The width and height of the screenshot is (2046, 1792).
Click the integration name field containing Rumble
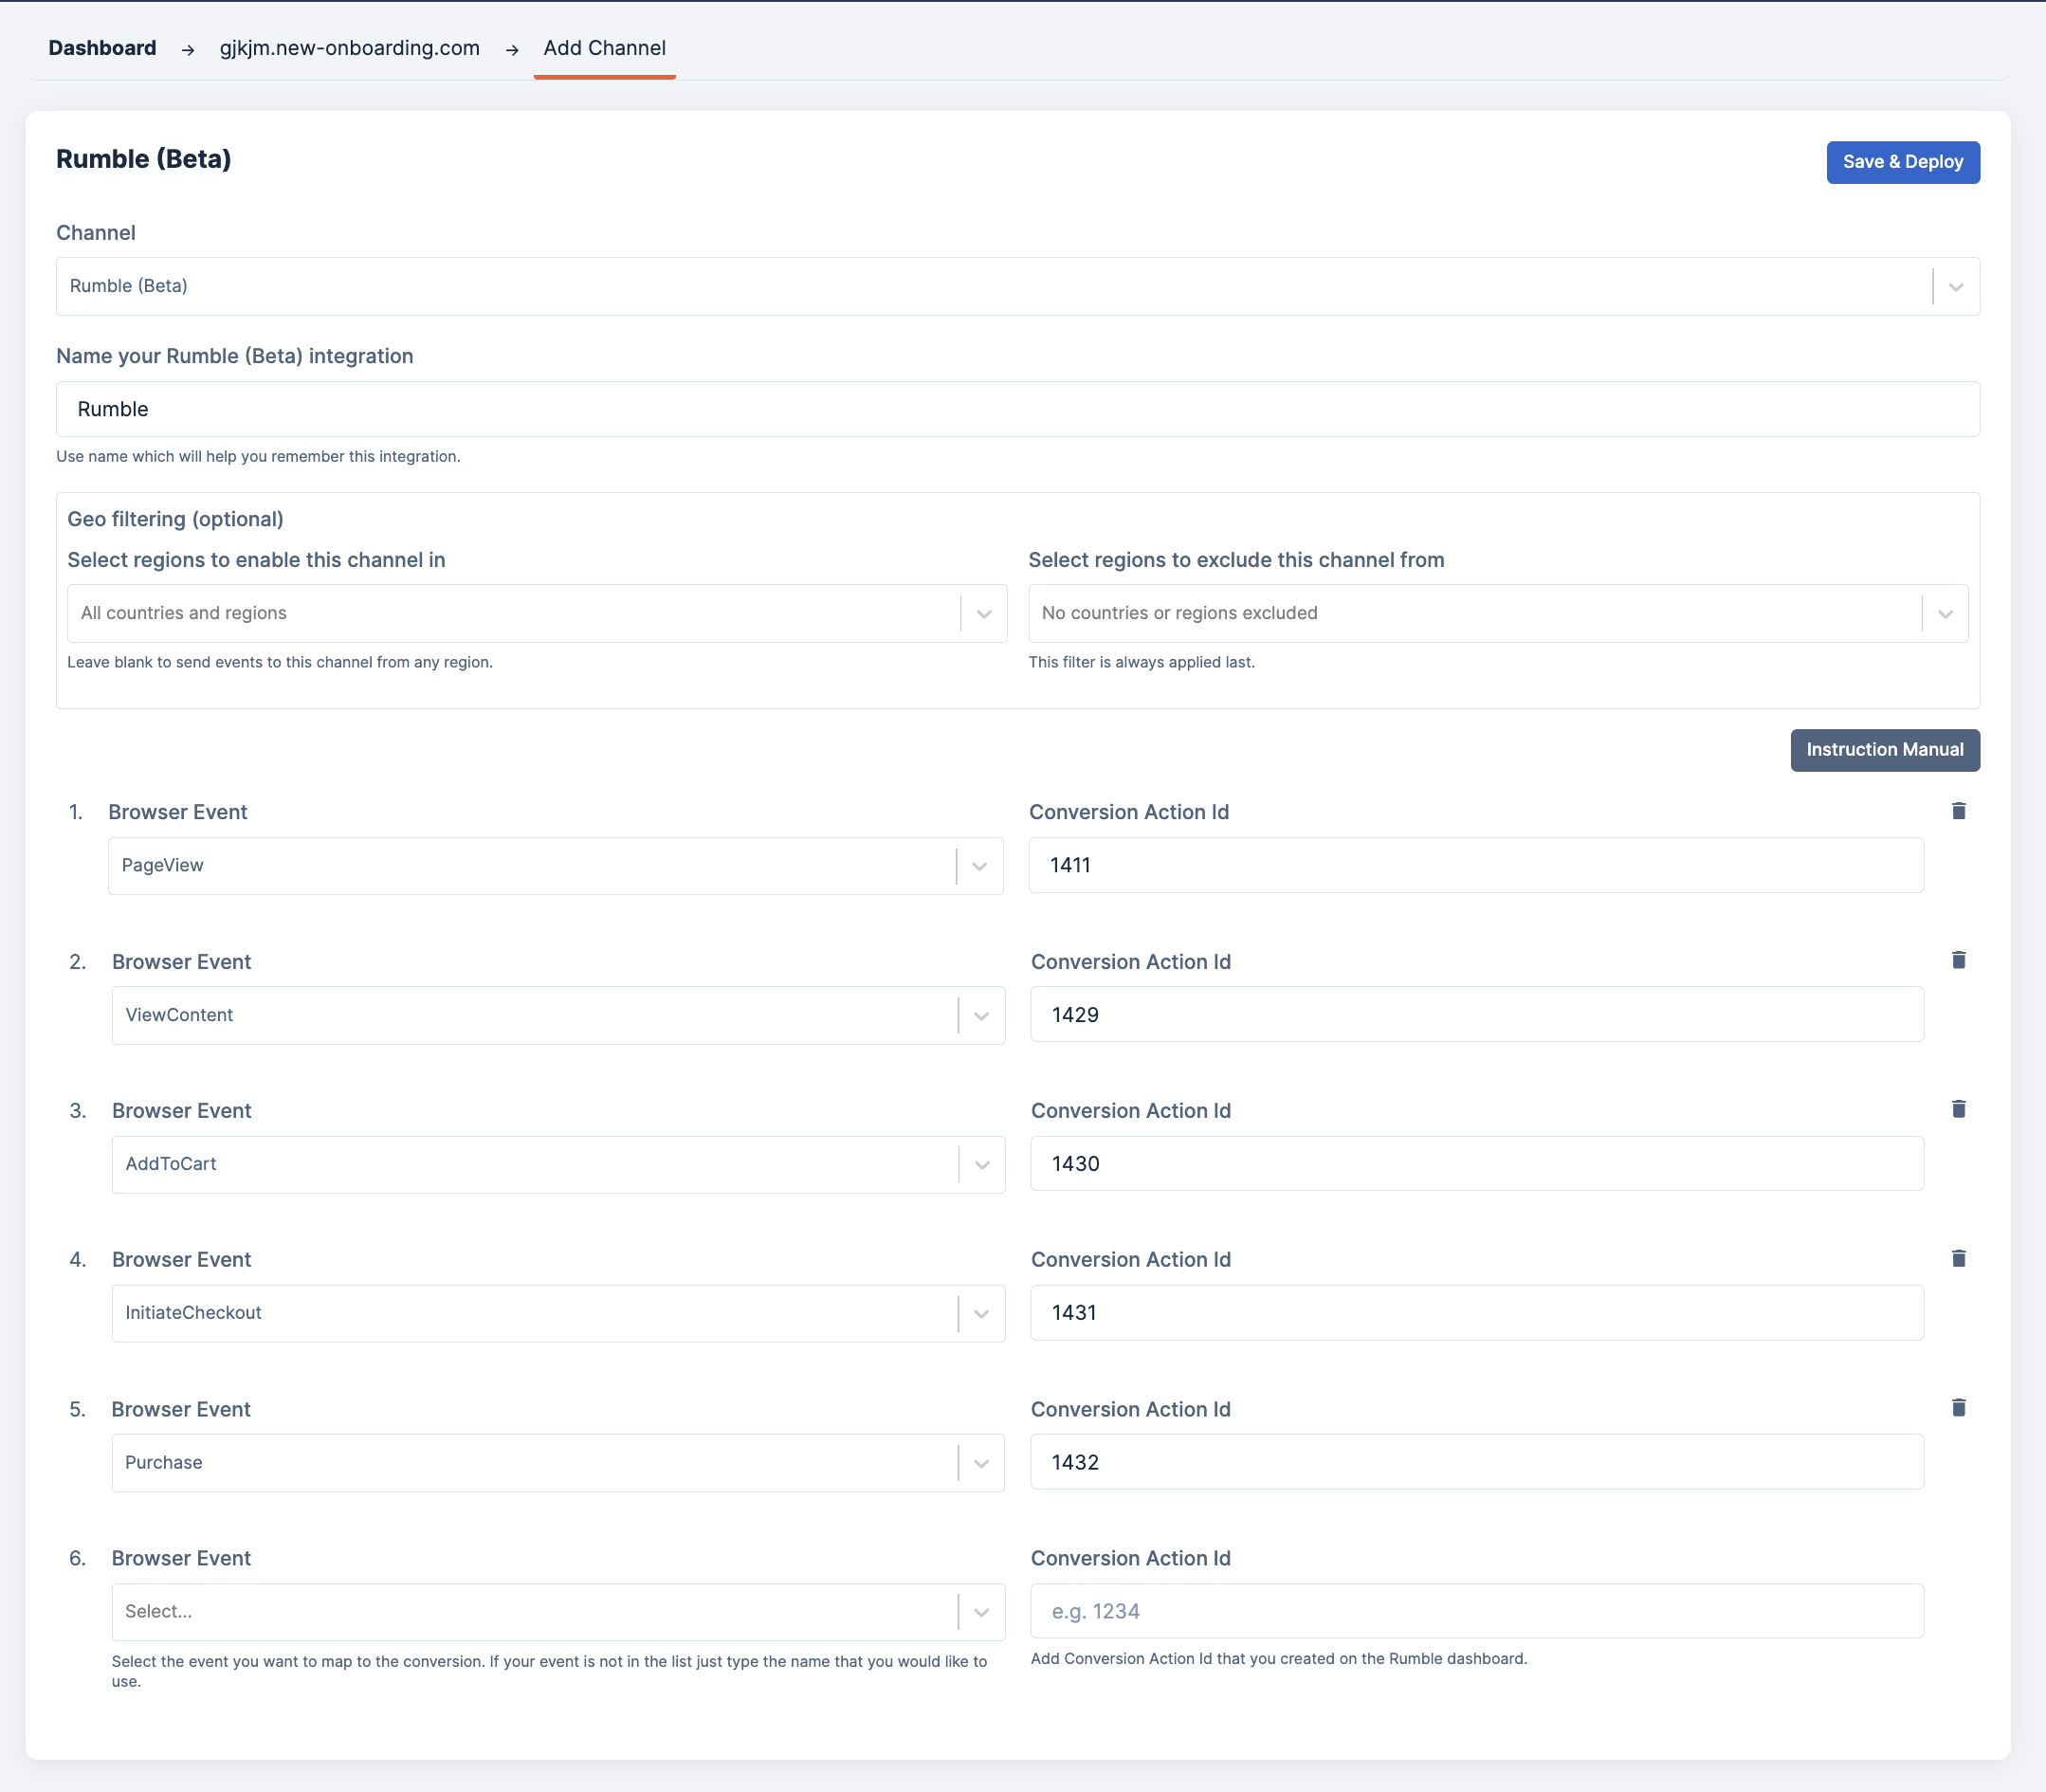(1016, 409)
